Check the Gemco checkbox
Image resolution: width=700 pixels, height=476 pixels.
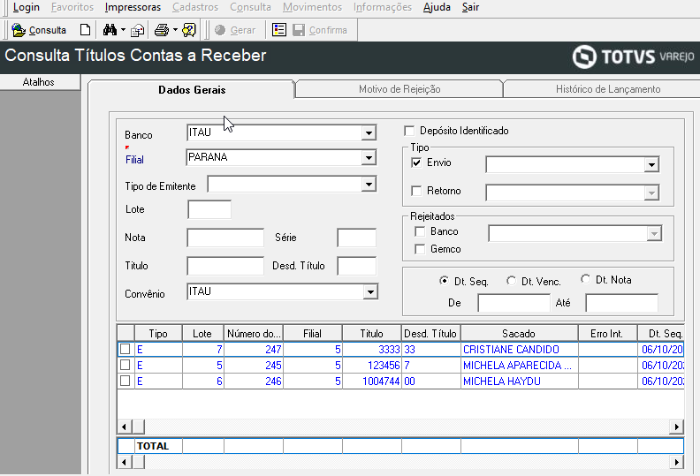(420, 249)
